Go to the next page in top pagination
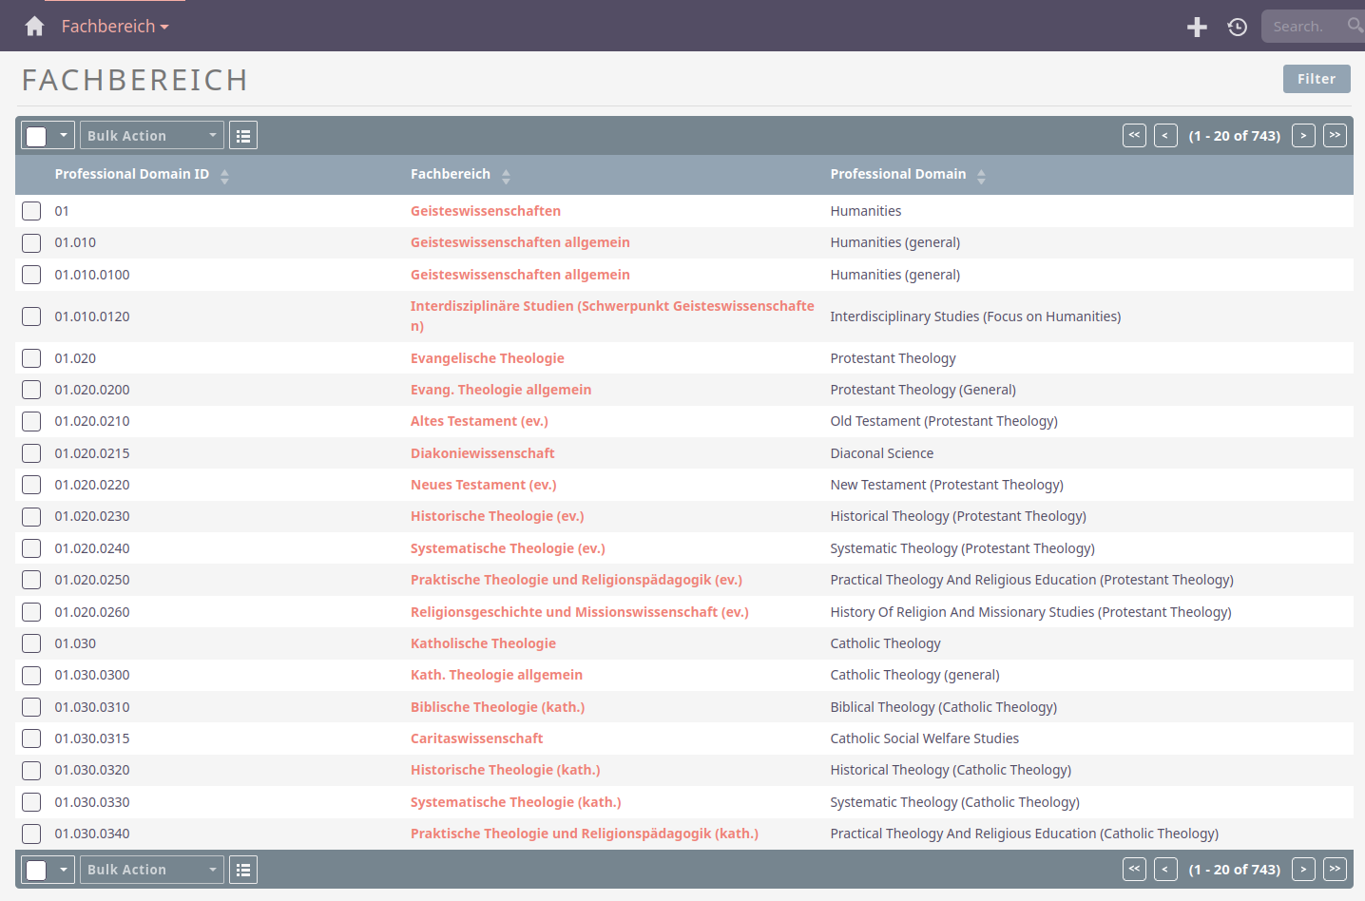Viewport: 1365px width, 901px height. pos(1303,136)
